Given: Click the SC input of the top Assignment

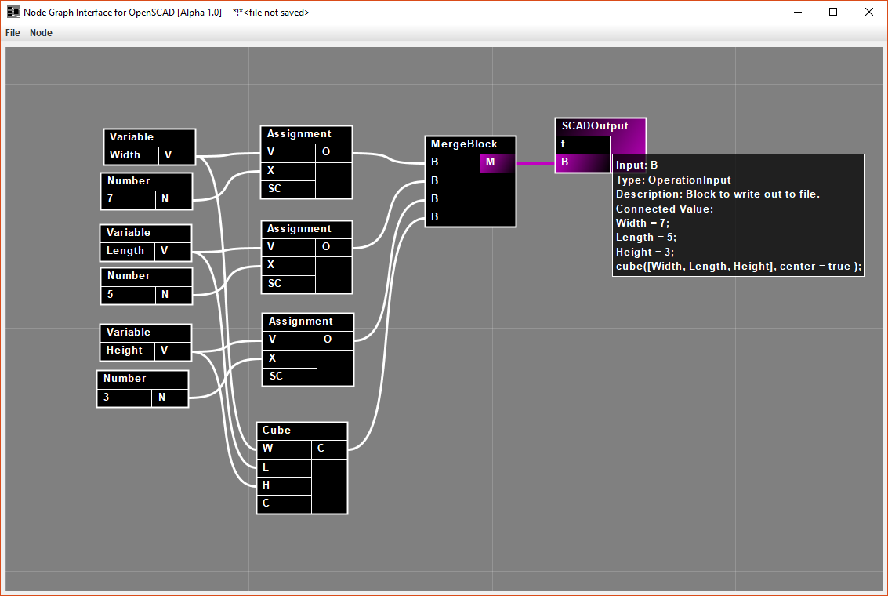Looking at the screenshot, I should 288,189.
